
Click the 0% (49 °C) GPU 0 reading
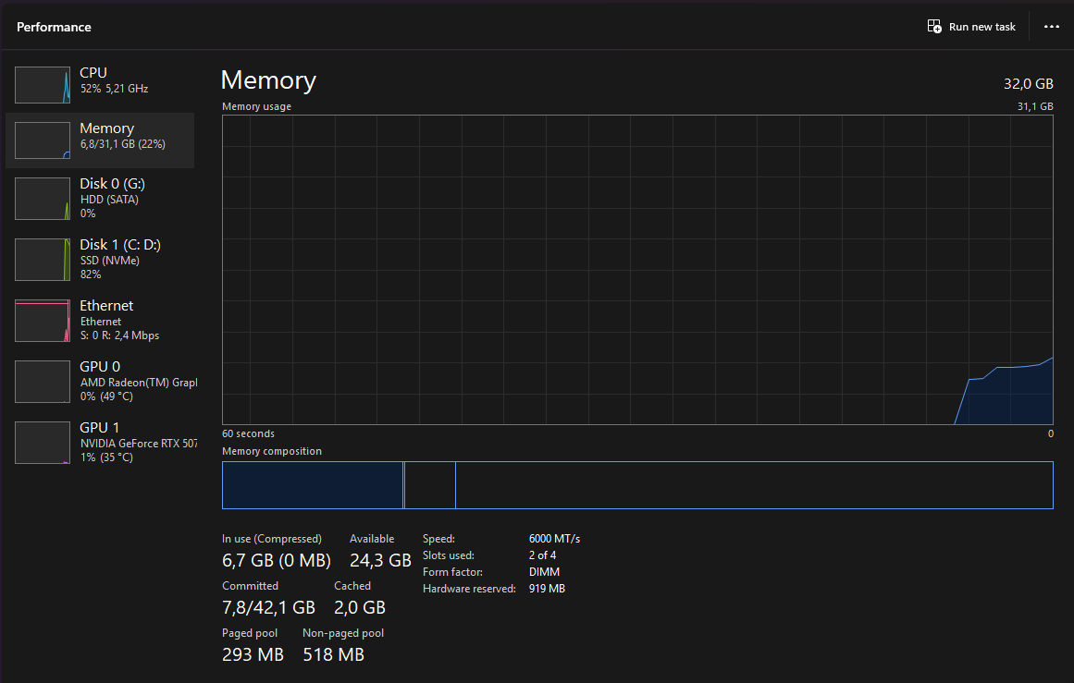pyautogui.click(x=106, y=396)
